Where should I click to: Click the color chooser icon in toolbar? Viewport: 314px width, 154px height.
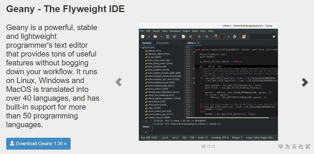tap(244, 37)
